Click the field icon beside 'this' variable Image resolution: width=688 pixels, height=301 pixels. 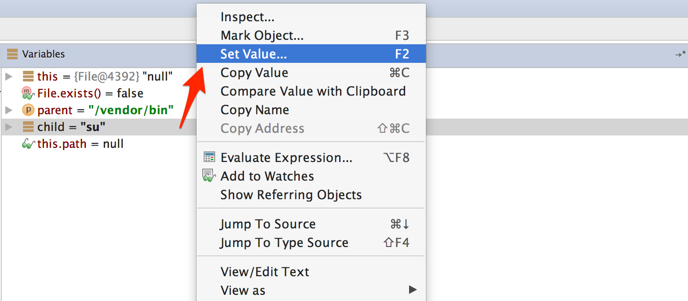28,77
